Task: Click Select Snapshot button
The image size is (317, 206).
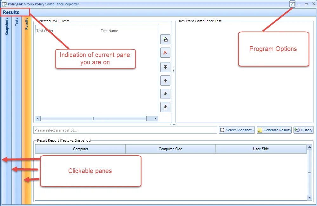Action: tap(237, 130)
